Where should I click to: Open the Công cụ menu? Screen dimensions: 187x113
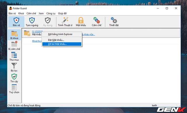51,13
